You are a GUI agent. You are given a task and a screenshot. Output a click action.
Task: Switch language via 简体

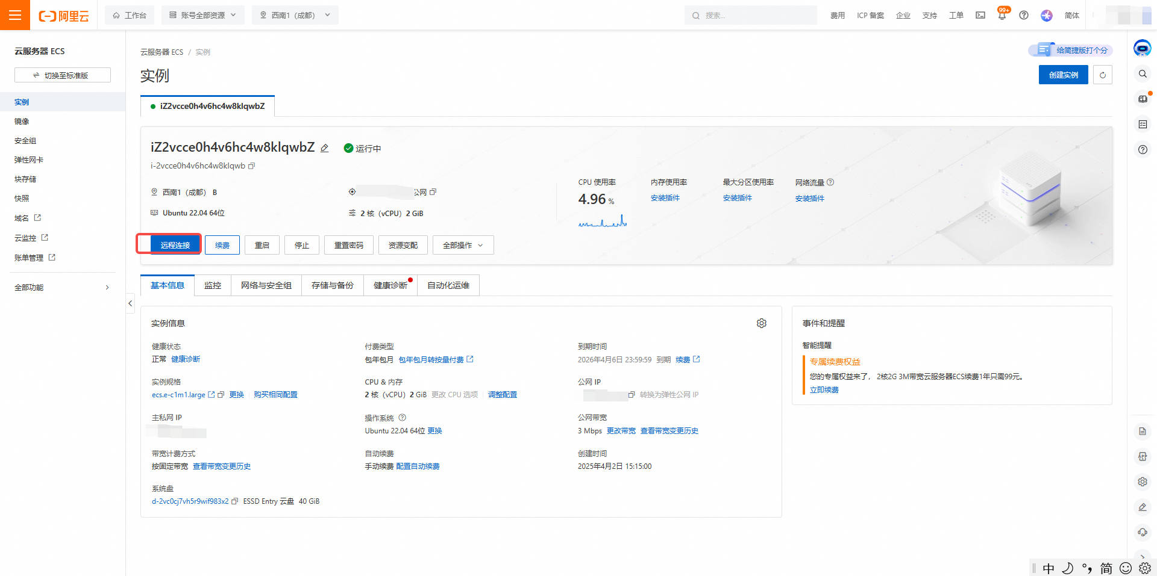coord(1072,16)
